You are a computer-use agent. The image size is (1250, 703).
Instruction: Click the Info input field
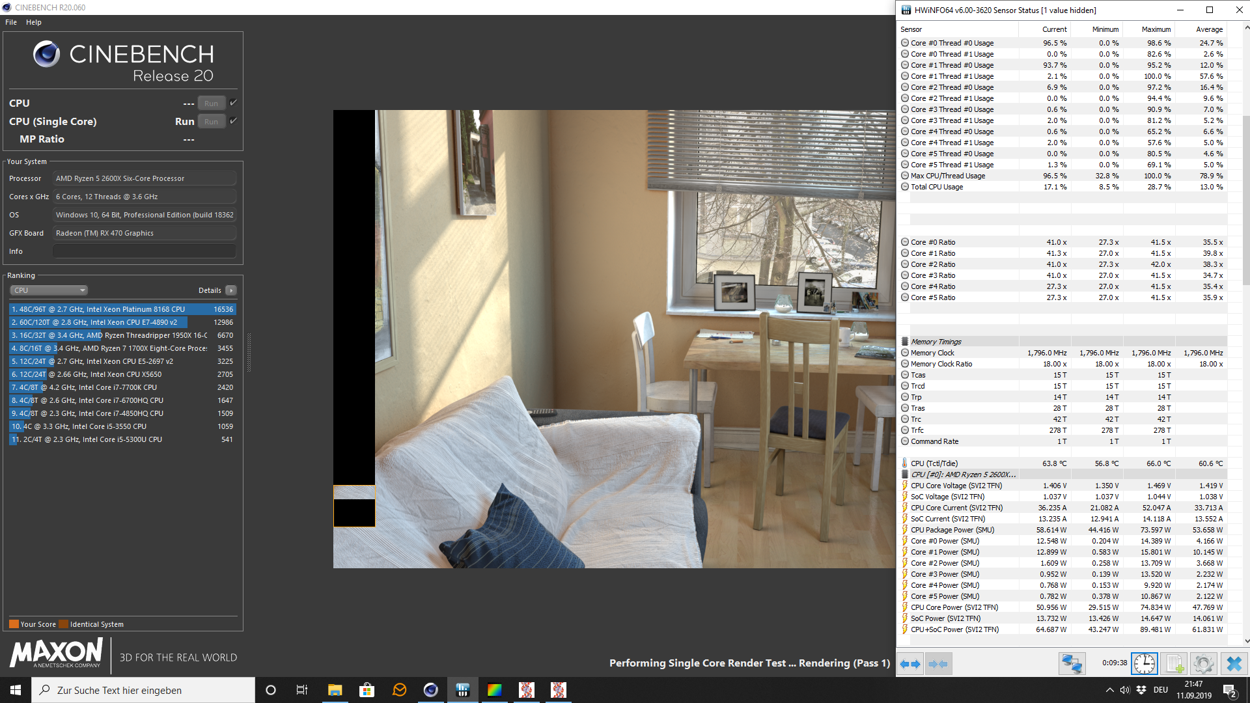tap(144, 251)
